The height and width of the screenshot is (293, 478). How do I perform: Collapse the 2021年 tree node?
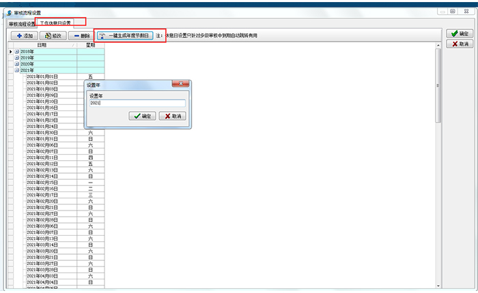[x=17, y=70]
